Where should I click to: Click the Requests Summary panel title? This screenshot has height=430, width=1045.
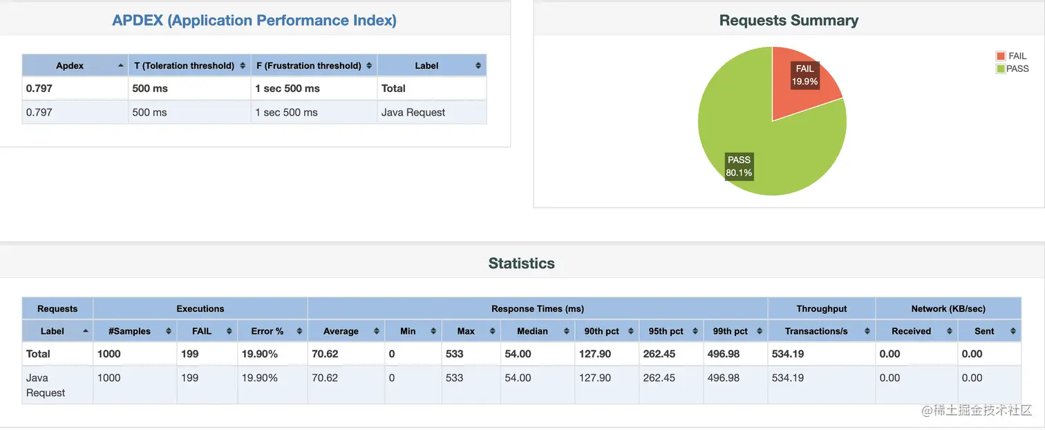pos(789,20)
